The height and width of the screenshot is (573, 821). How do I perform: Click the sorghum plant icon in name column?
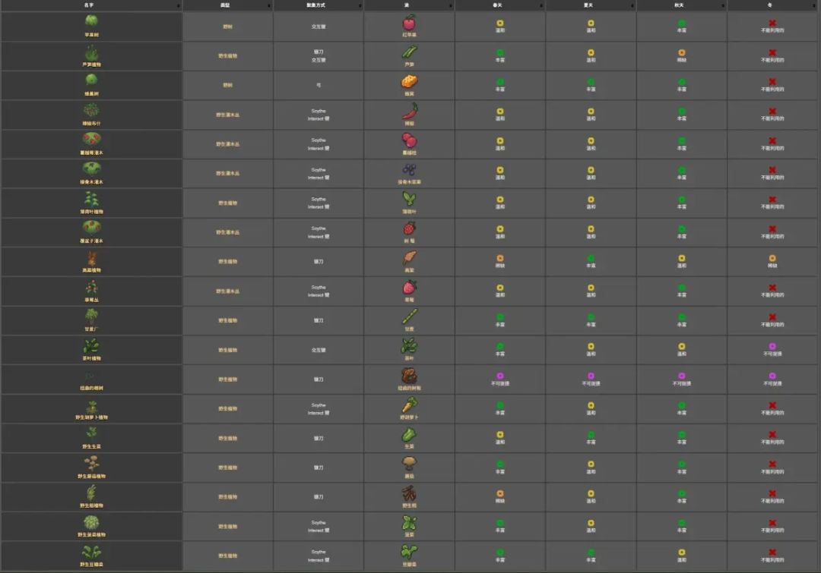pos(92,258)
